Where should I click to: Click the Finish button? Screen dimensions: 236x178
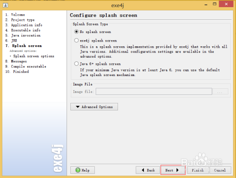pyautogui.click(x=198, y=170)
